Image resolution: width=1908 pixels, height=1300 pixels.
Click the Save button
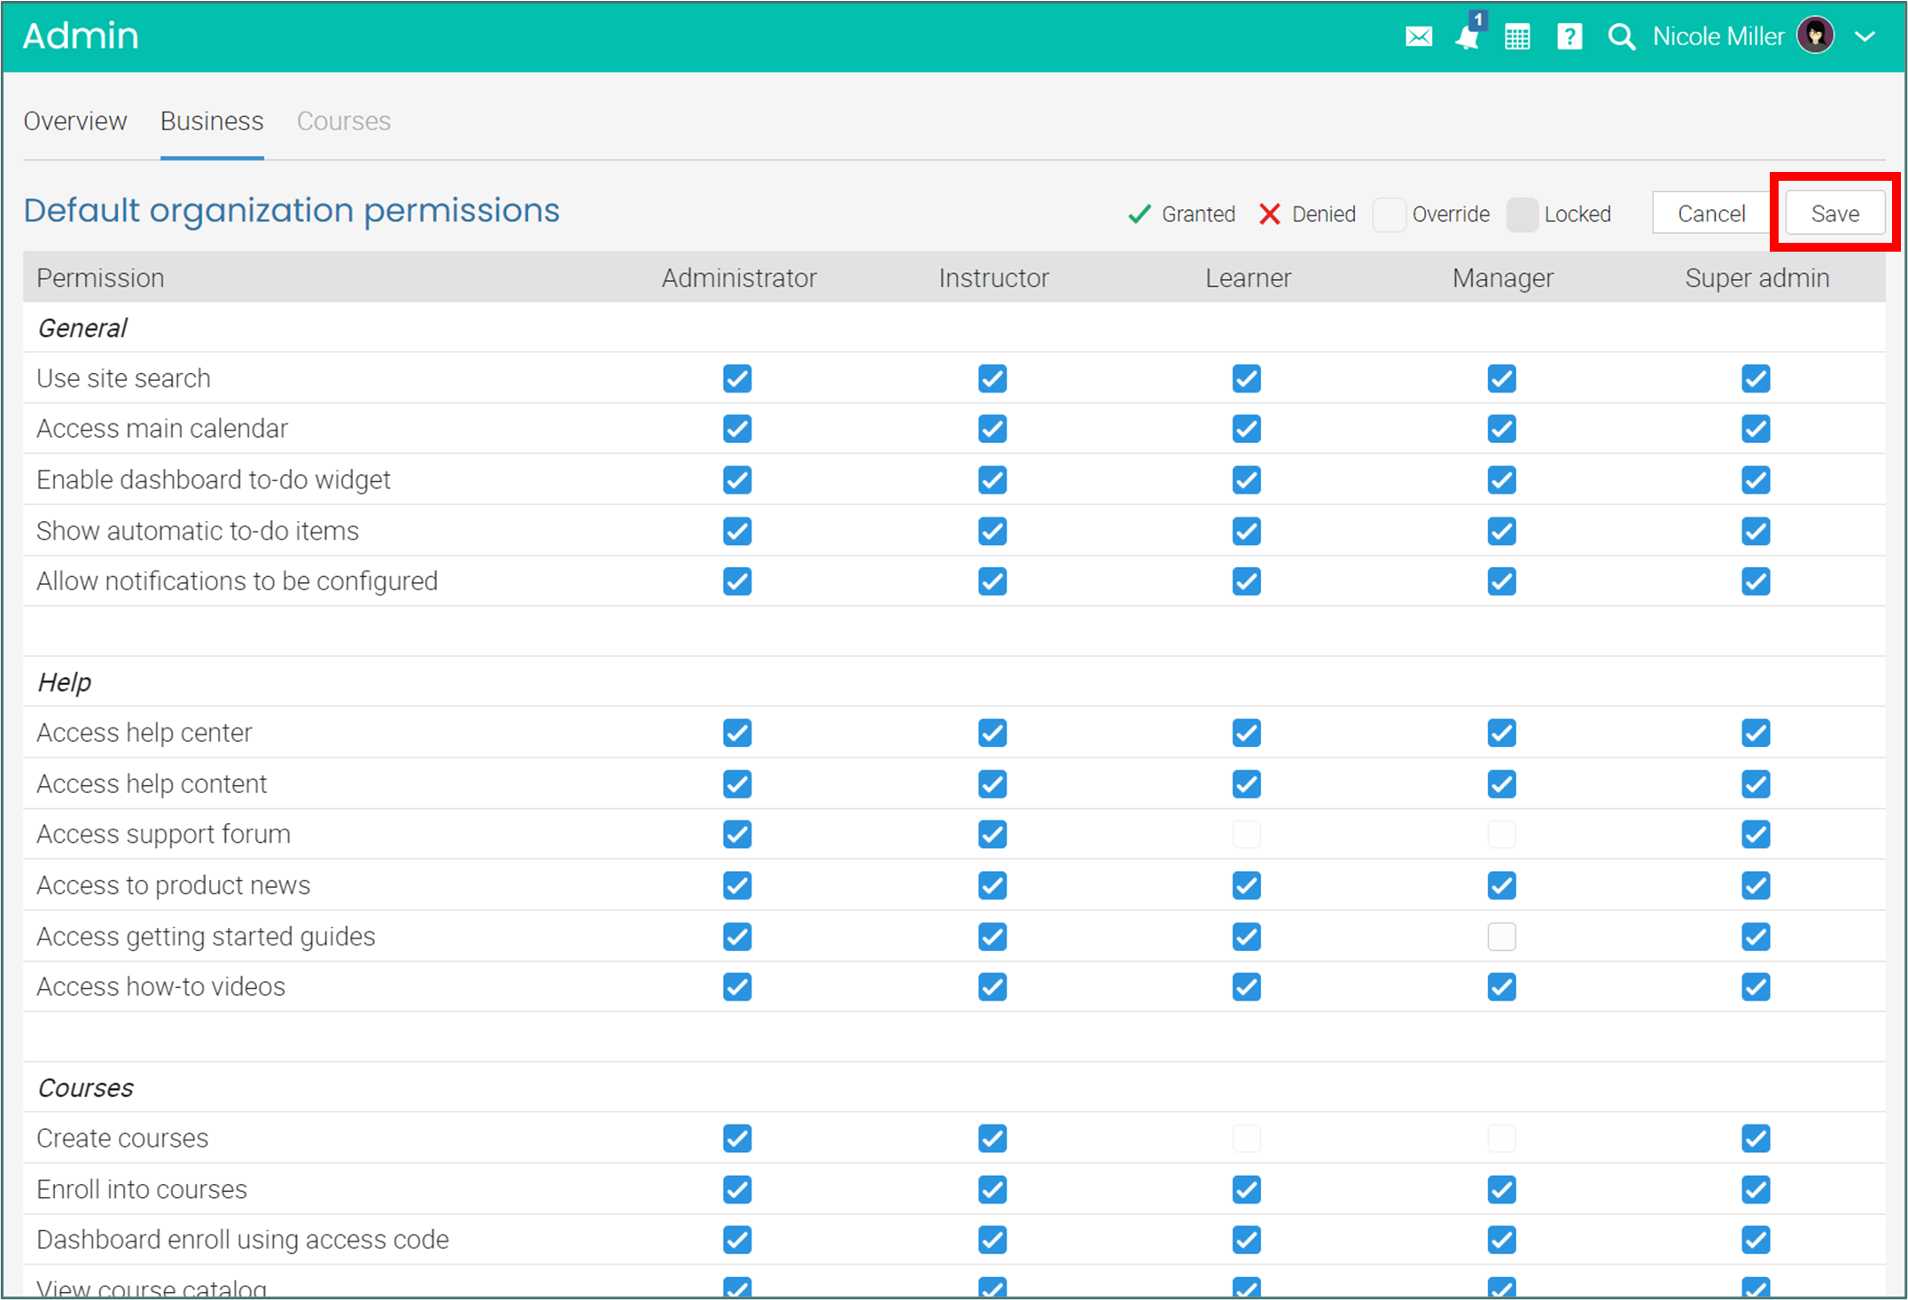pyautogui.click(x=1834, y=214)
